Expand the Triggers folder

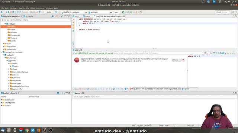[7, 38]
